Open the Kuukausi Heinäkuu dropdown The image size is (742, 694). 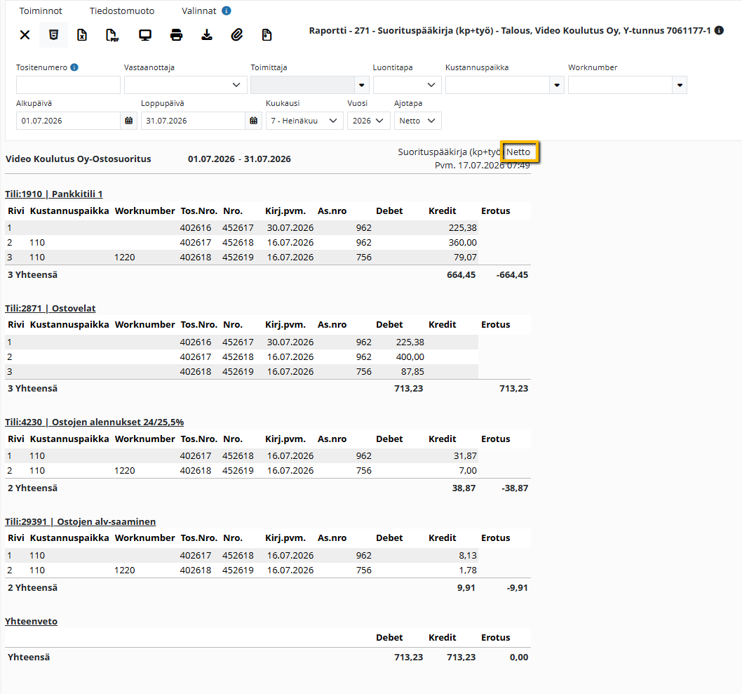point(304,121)
